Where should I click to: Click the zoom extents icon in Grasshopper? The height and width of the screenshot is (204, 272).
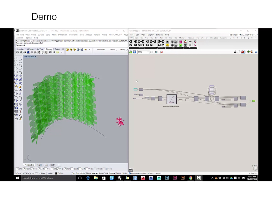151,52
